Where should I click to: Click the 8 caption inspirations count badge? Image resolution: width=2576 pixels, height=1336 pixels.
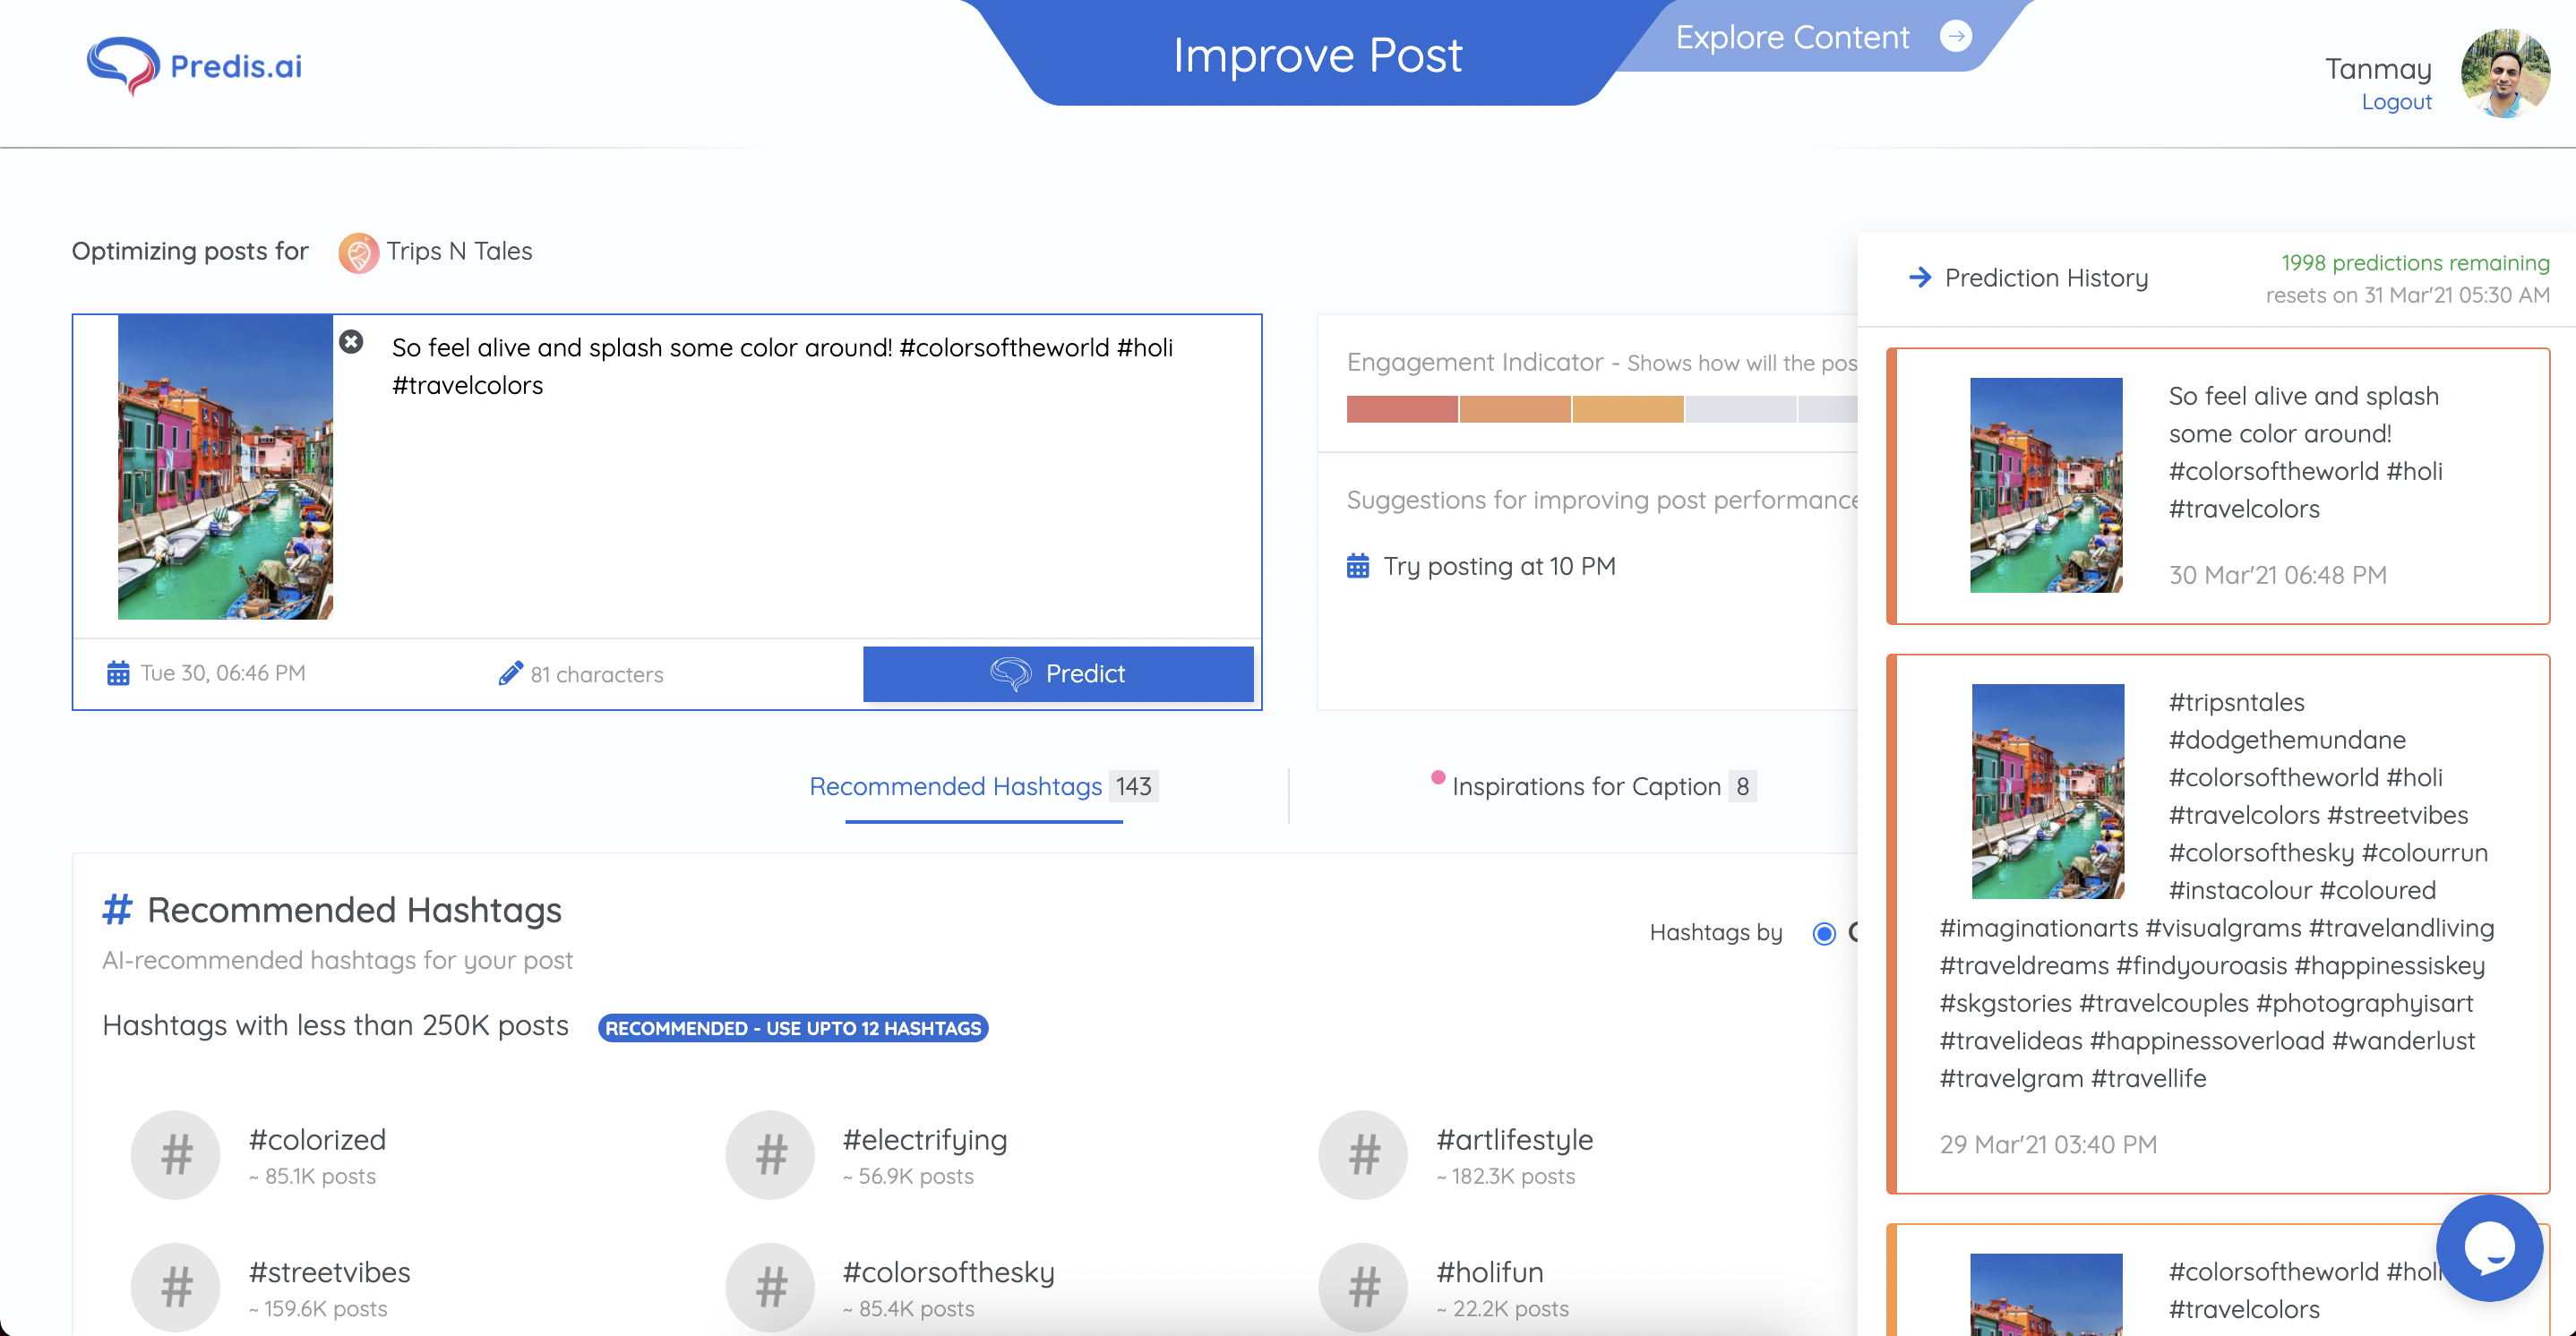1742,787
